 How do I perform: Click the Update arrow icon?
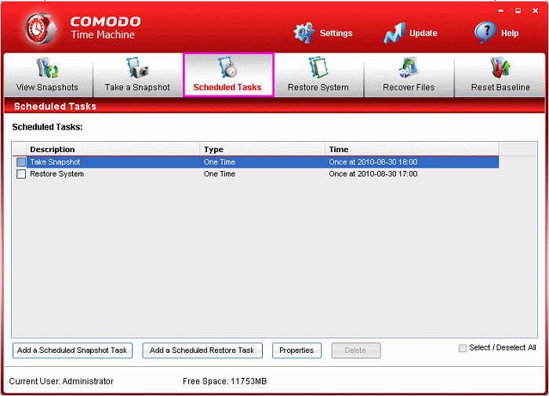click(394, 33)
